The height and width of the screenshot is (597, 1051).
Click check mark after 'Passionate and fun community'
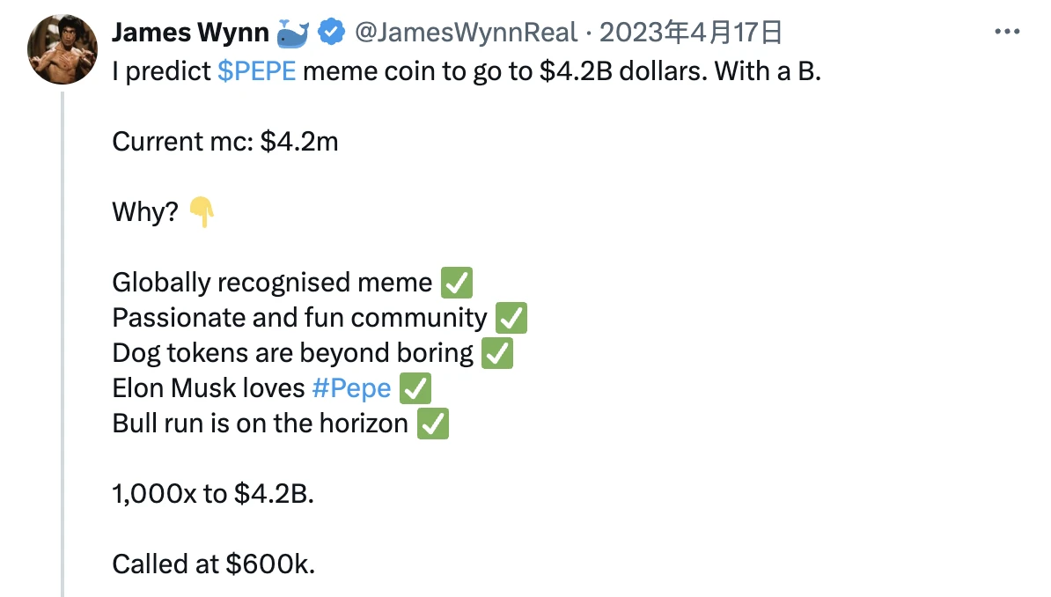511,318
